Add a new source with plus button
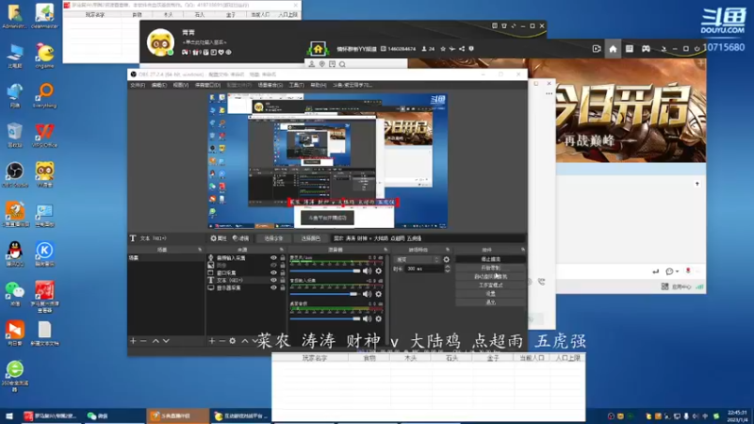Screen dimensions: 754x424 pyautogui.click(x=211, y=341)
